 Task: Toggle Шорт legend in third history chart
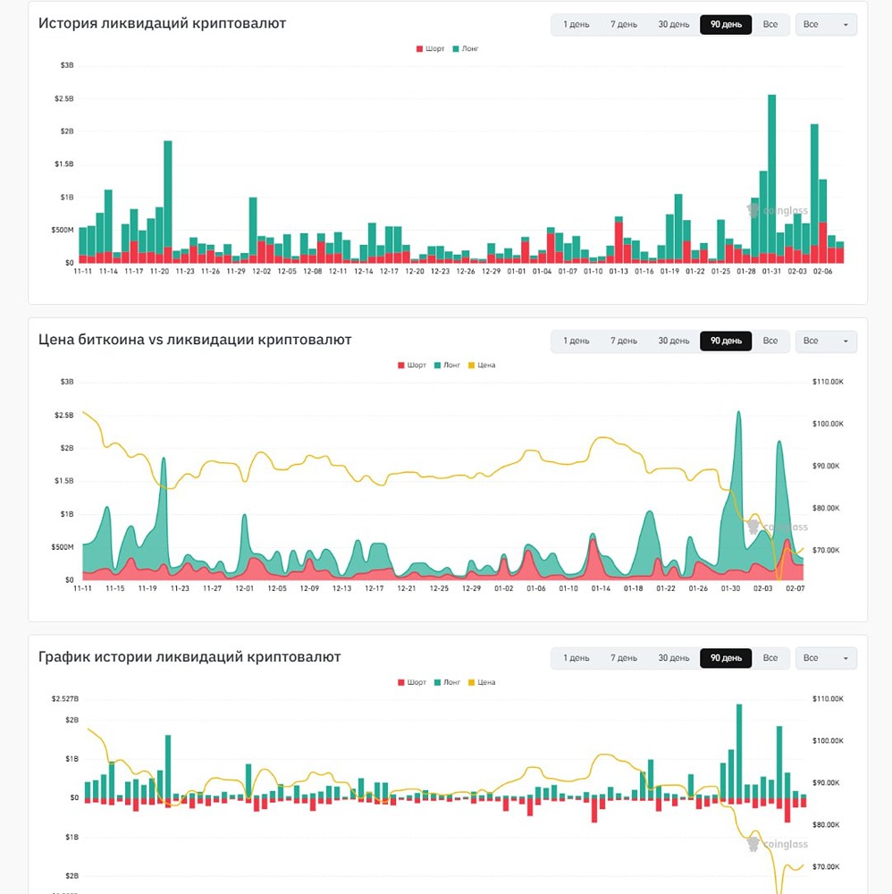coord(412,682)
